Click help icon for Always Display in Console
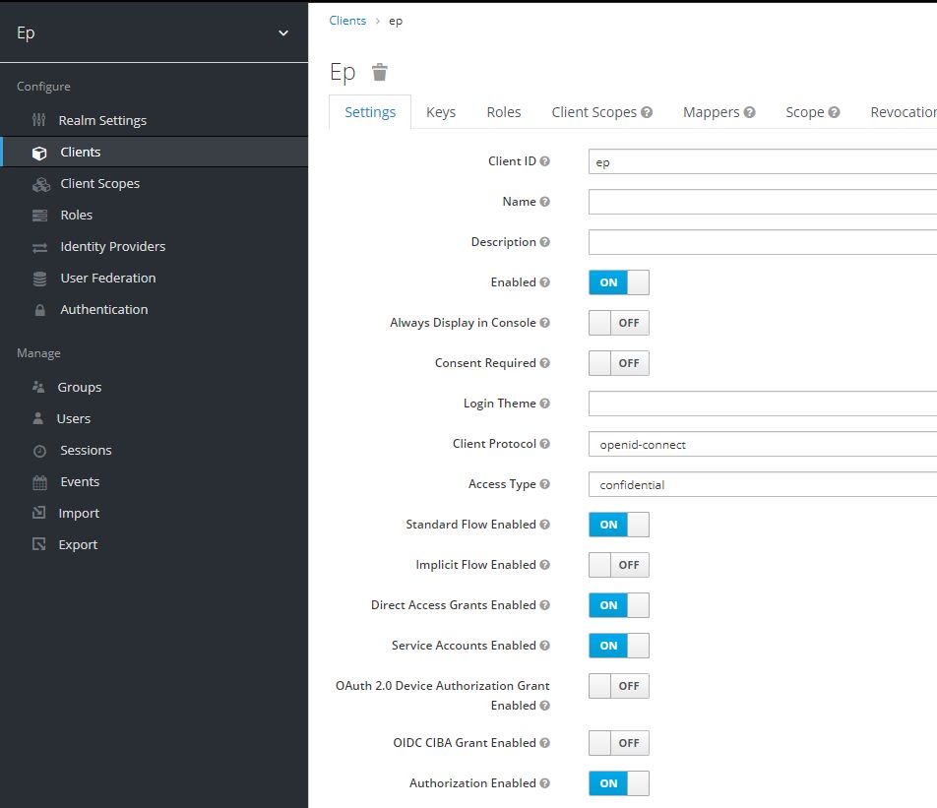The image size is (937, 808). (x=544, y=323)
